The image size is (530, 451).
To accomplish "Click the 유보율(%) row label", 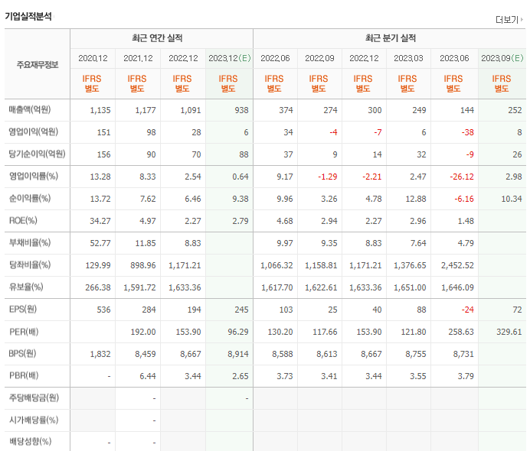I will (26, 287).
